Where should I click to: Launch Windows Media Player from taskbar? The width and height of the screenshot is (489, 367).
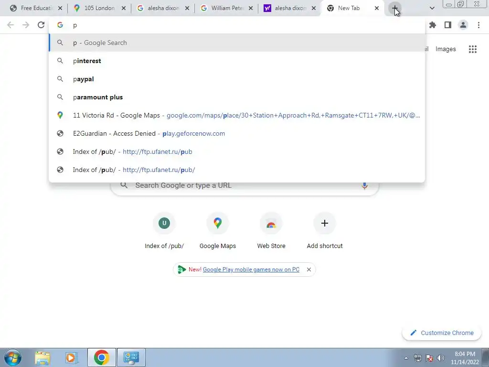click(71, 357)
